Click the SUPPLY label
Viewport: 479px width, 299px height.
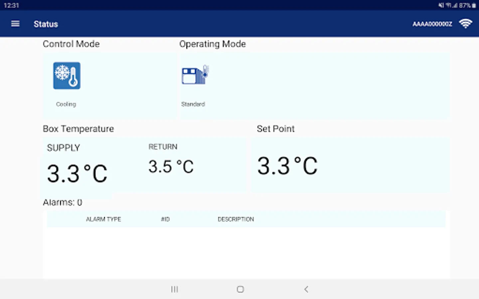click(64, 148)
